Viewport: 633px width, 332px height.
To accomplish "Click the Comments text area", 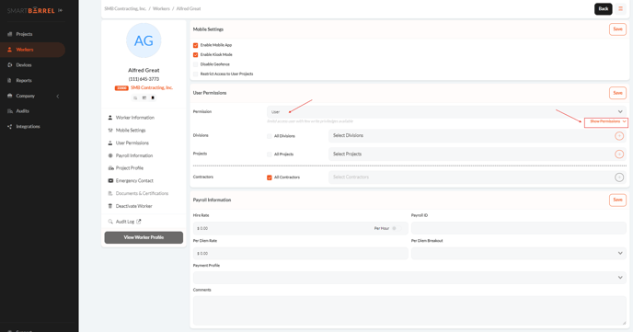I will coord(409,310).
